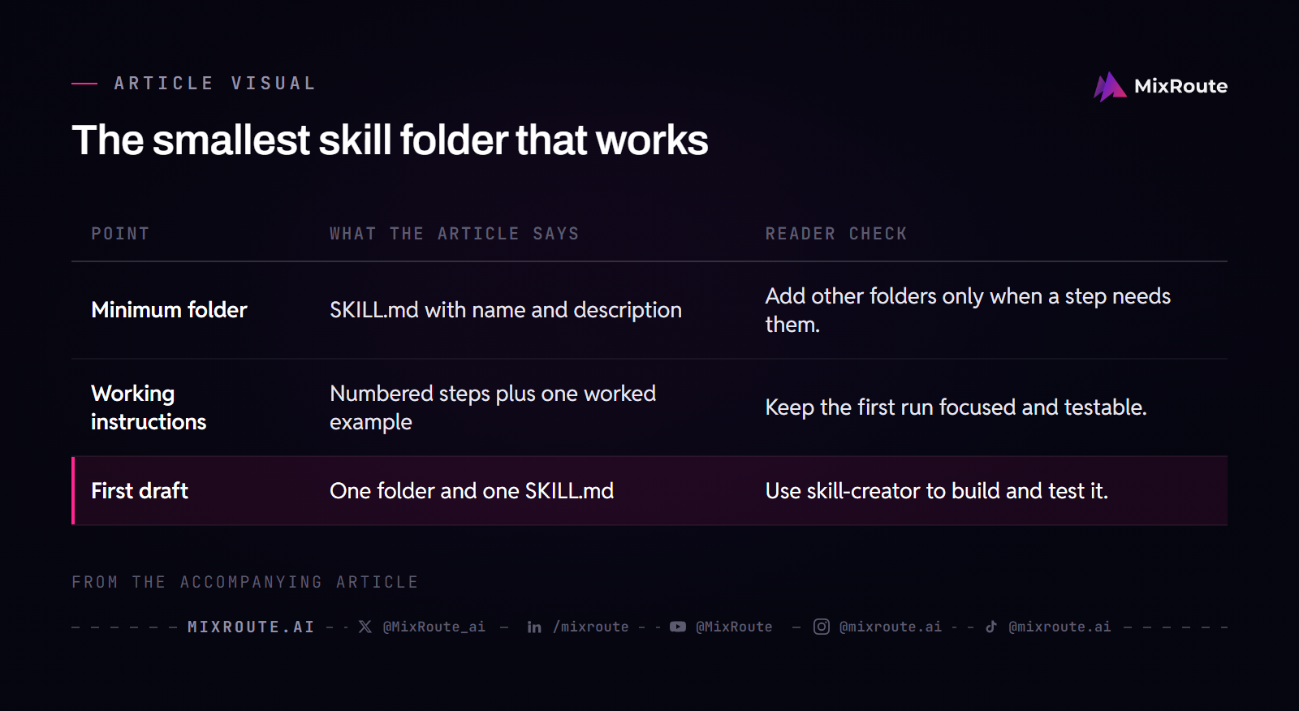Open the @MixRoute YouTube handle
This screenshot has width=1299, height=711.
[734, 627]
